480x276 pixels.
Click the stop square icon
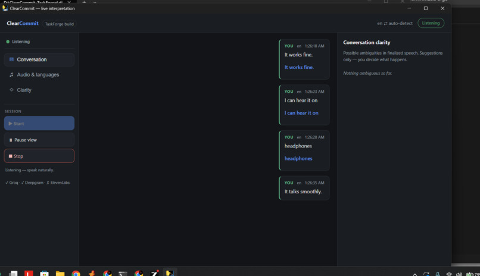[x=10, y=156]
